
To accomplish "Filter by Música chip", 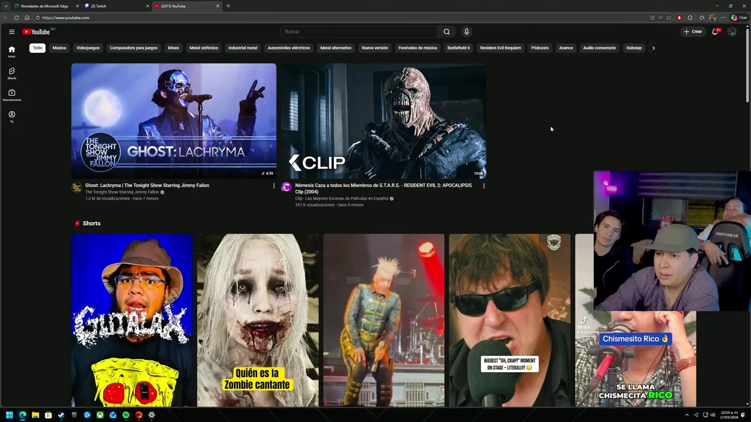I will (x=59, y=48).
